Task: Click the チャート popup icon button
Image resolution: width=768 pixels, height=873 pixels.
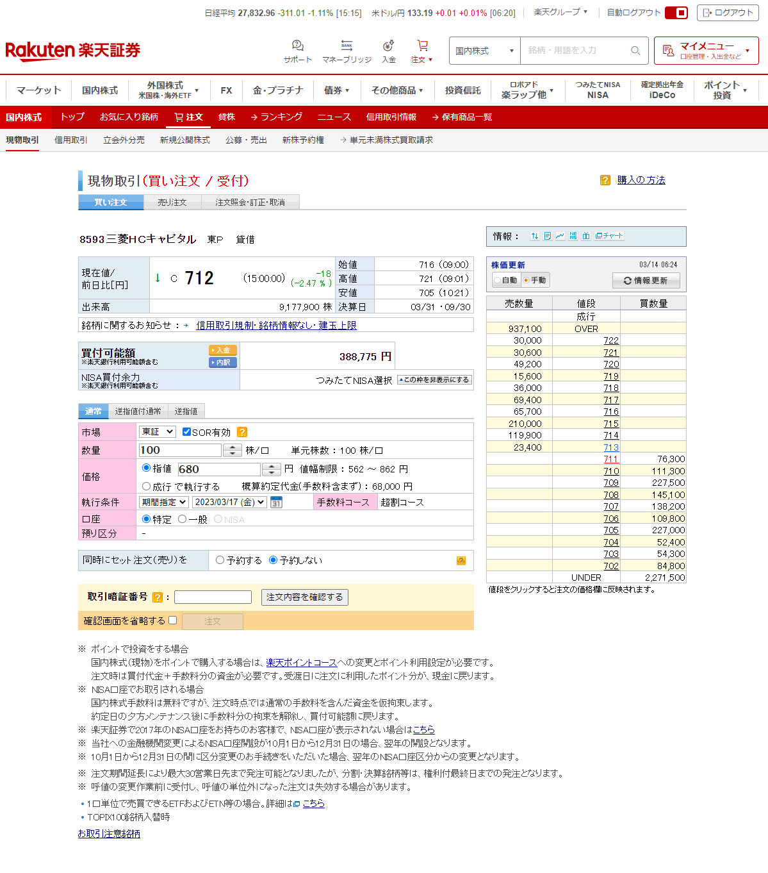Action: point(609,236)
